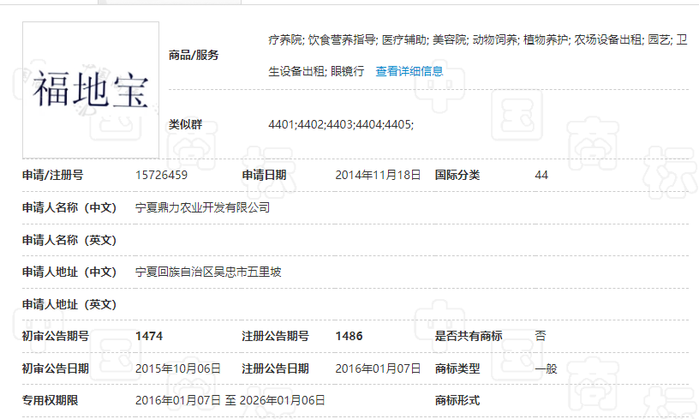This screenshot has width=699, height=419.
Task: Click the exclusive right period date range
Action: [x=230, y=400]
